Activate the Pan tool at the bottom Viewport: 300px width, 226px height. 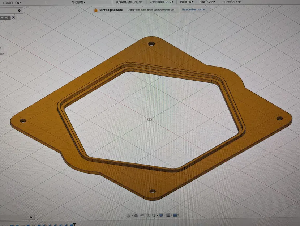tap(142, 216)
